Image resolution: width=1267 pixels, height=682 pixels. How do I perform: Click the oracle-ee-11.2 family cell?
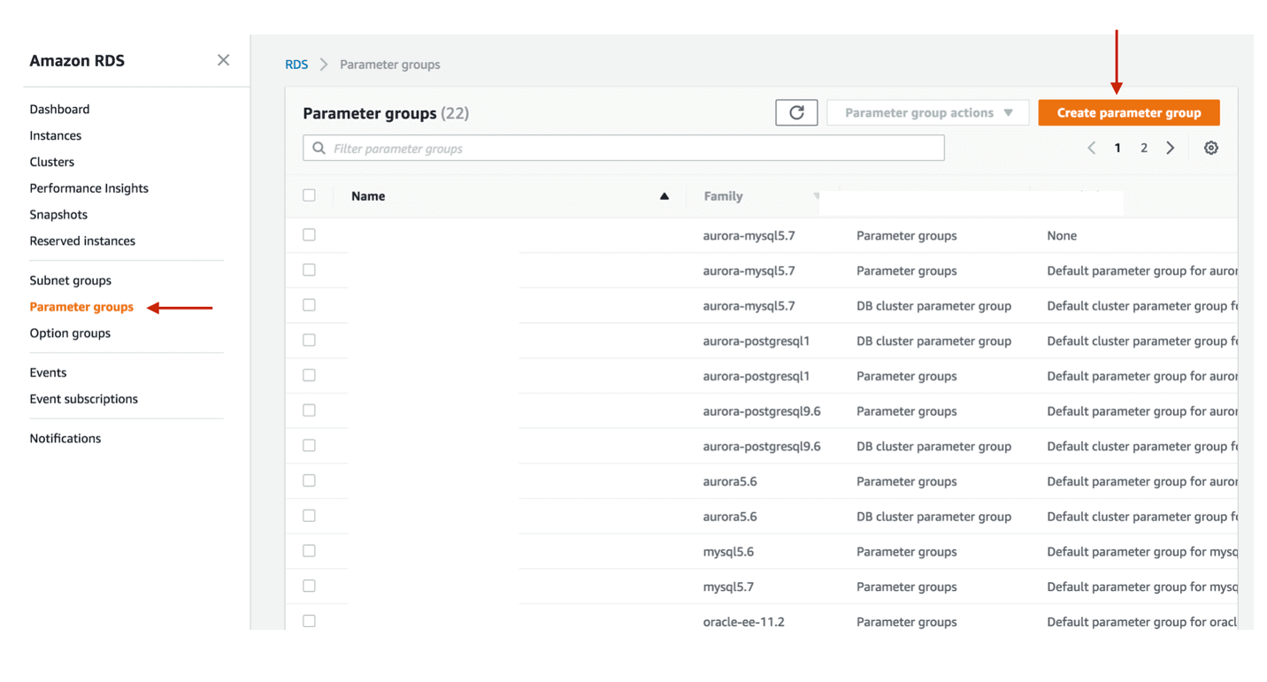pyautogui.click(x=743, y=622)
